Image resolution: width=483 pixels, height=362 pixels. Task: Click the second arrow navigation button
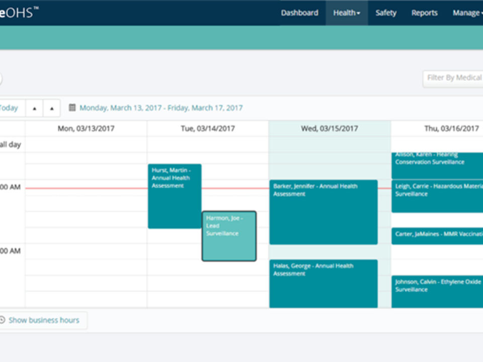(x=52, y=109)
